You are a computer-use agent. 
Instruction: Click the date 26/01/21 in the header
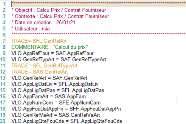[64, 22]
